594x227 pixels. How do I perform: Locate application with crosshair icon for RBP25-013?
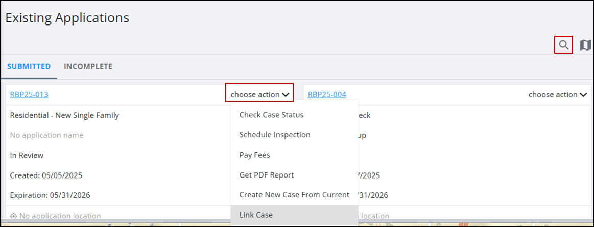point(14,216)
